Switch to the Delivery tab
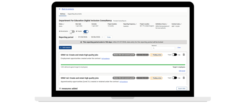The width and height of the screenshot is (248, 103). (x=63, y=14)
